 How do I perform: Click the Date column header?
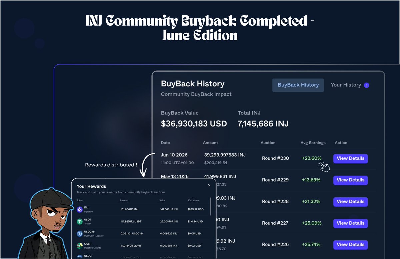click(165, 143)
